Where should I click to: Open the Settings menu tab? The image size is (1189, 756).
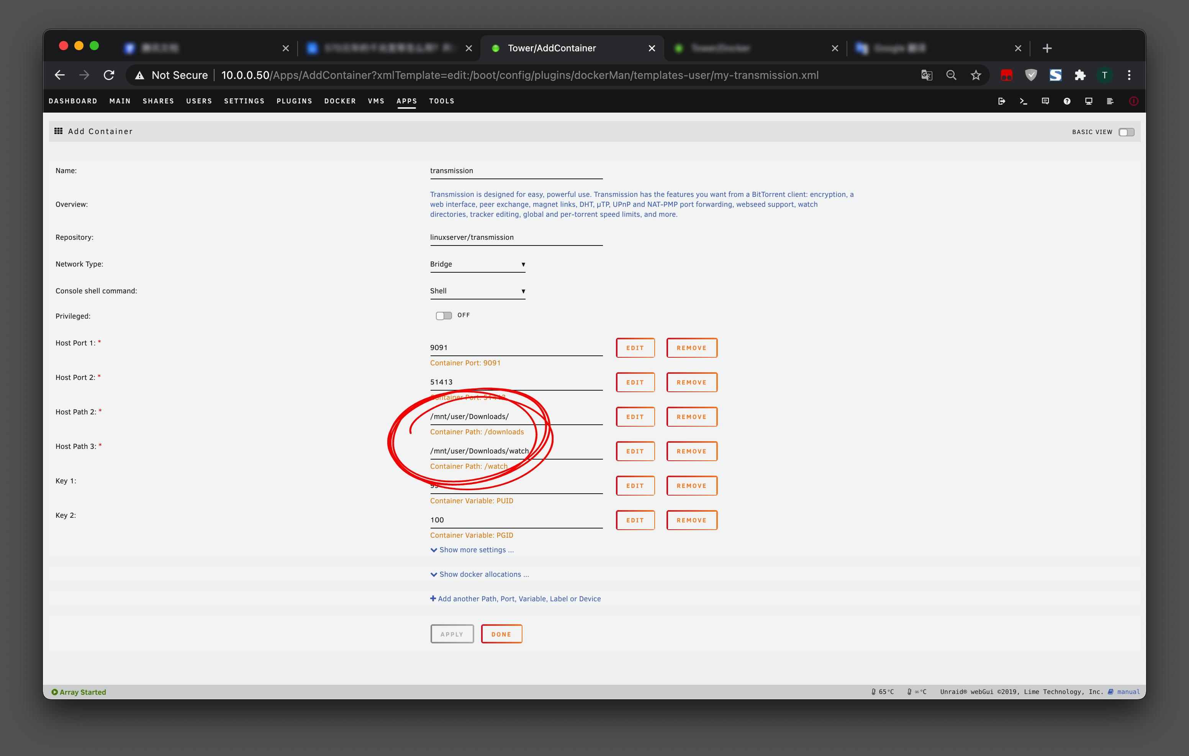tap(244, 101)
